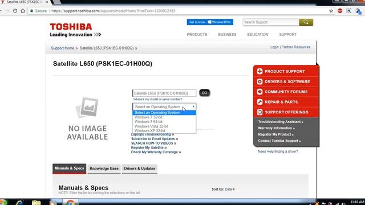
Task: Click Get to know Windows 10 Pro banner
Action: coord(210,22)
